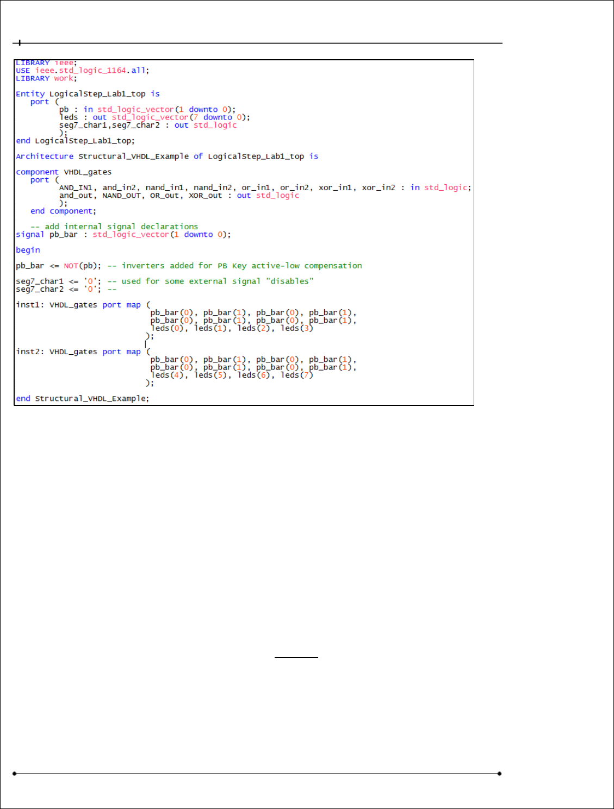Screen dimensions: 614x809
Task: Click the 'AND_IN1, and_in2, nand_in1' input port line
Action: pos(265,187)
